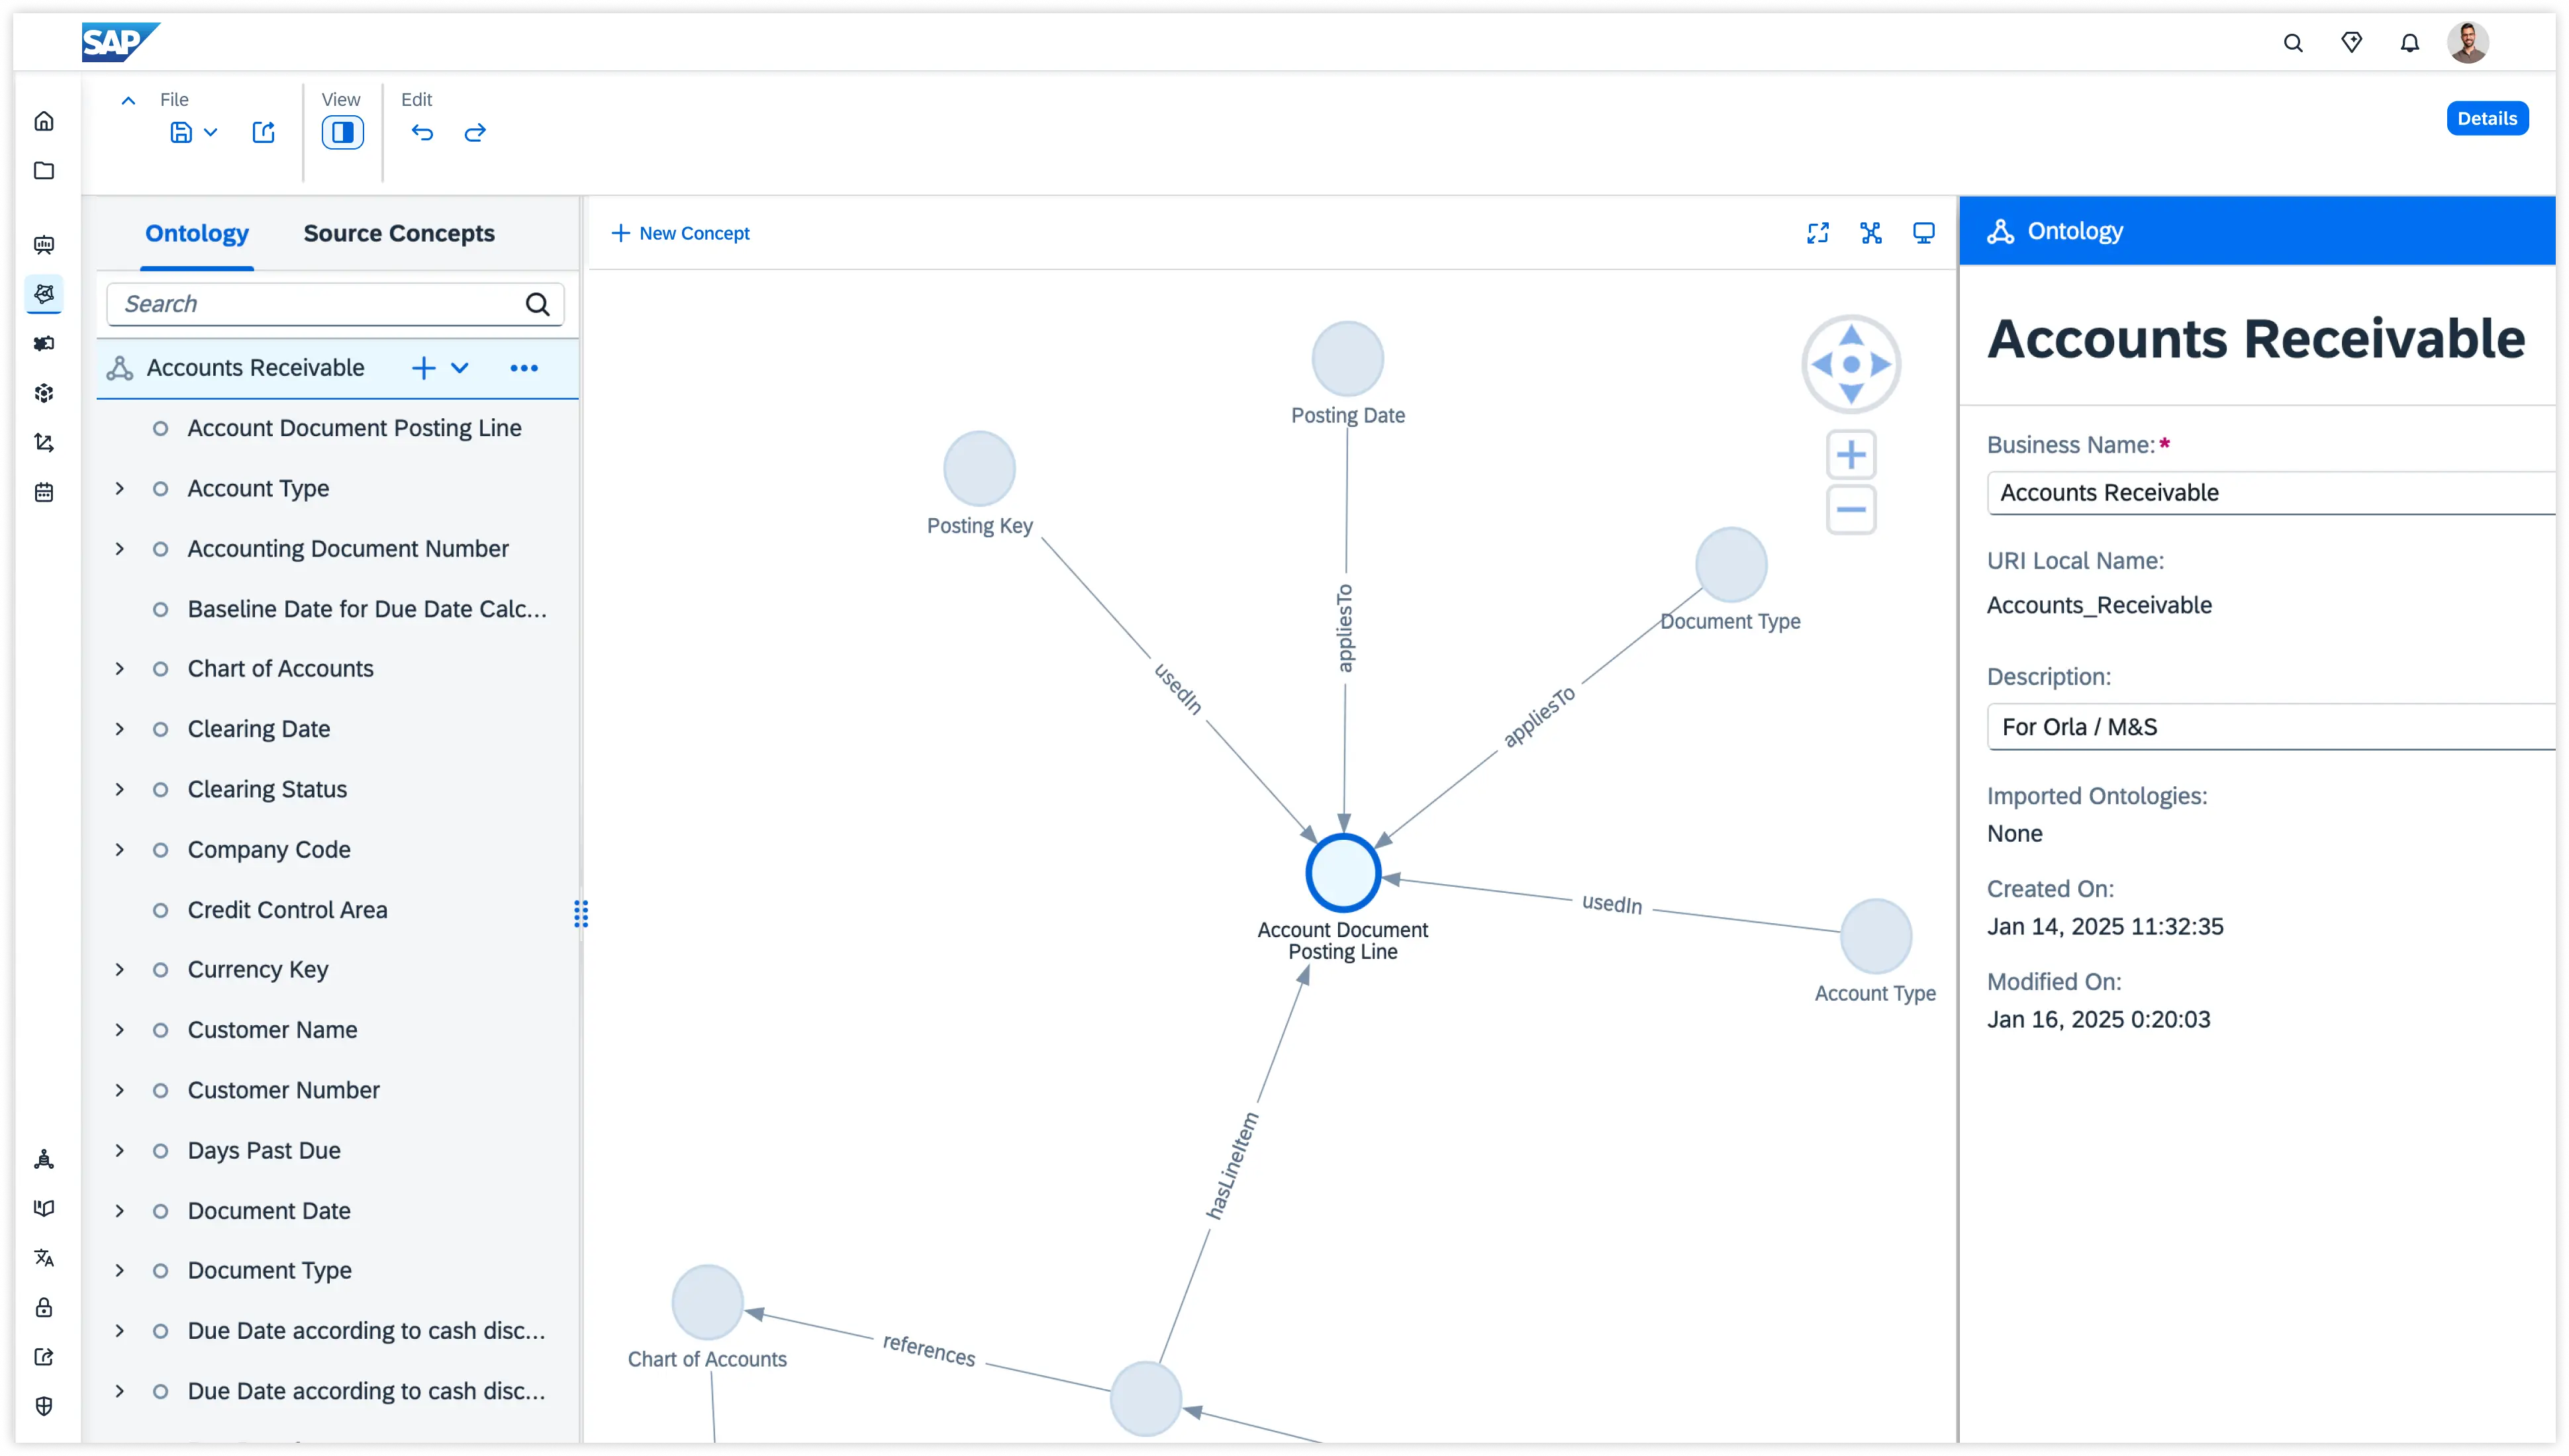Open the Home icon in the sidebar
Screen dimensions: 2569x1456
pyautogui.click(x=44, y=120)
